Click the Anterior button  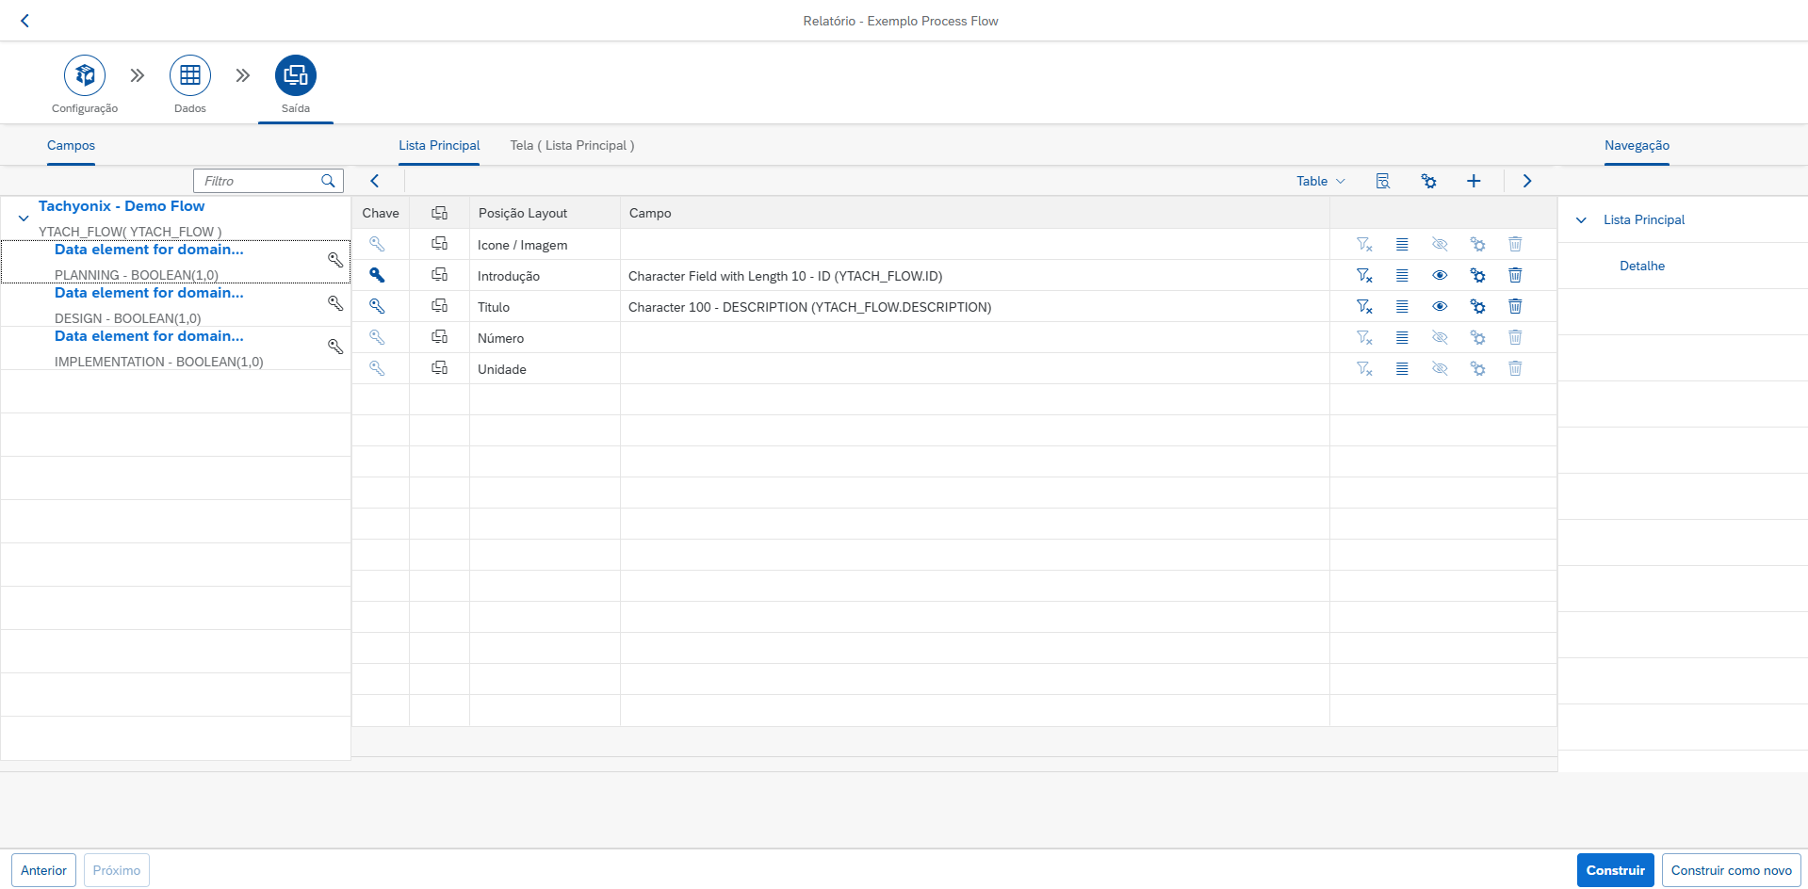coord(43,870)
